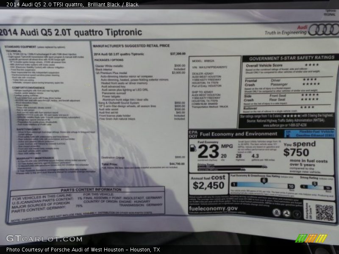339x254 pixels.
Task: Click the 'Q5 Premium Plus model' option
Action: pyautogui.click(x=111, y=73)
